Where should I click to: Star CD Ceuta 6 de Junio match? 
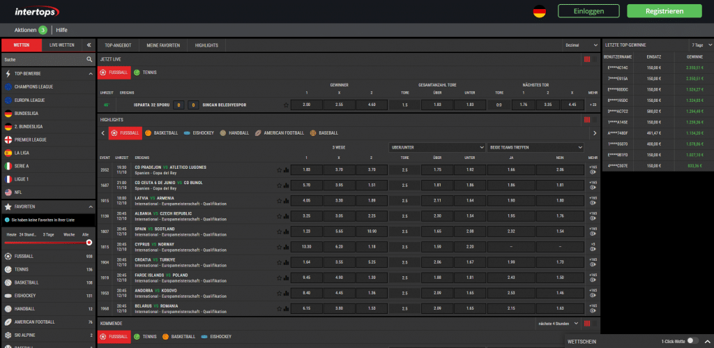[280, 186]
